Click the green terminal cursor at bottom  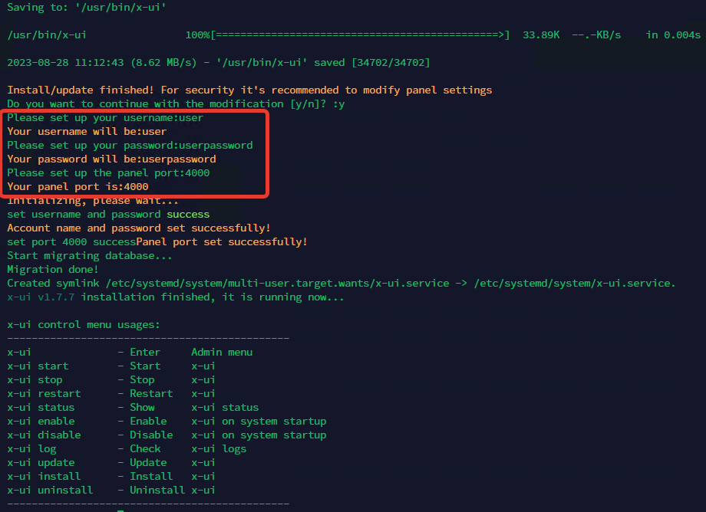tap(120, 509)
